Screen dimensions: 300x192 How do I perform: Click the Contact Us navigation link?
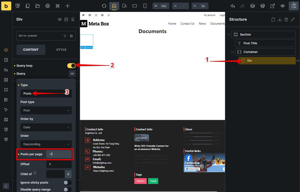[x=187, y=24]
